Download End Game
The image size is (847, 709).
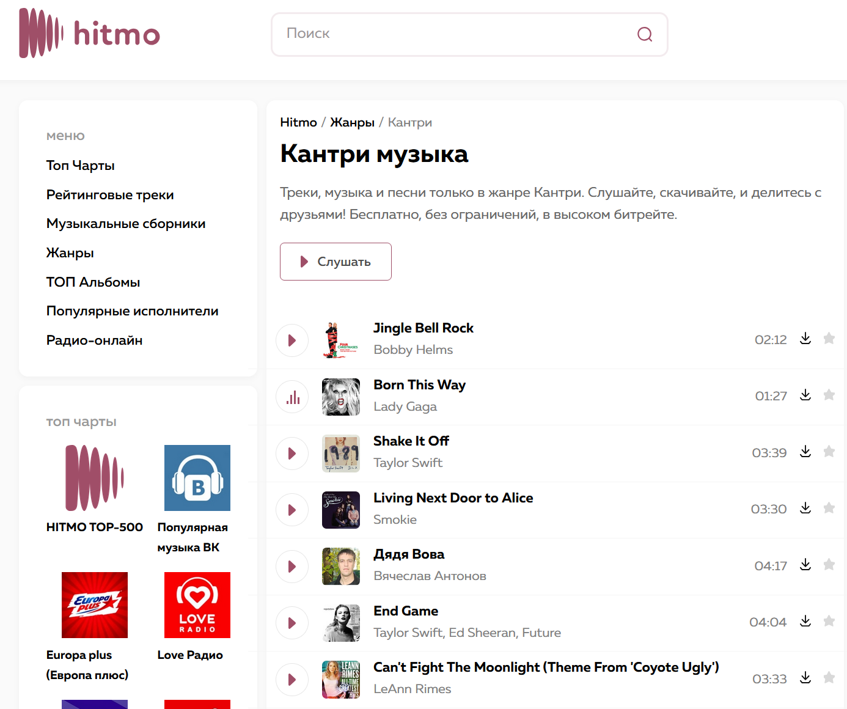pos(805,621)
